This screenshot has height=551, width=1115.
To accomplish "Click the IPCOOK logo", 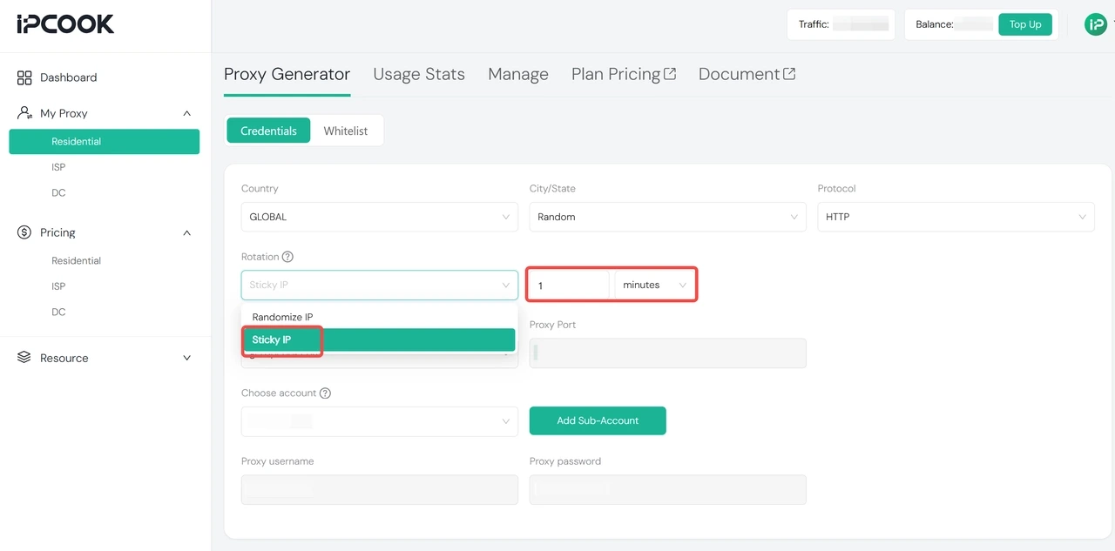I will click(65, 24).
